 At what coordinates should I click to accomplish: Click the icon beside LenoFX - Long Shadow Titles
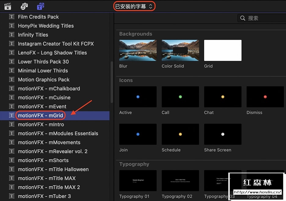pos(12,53)
